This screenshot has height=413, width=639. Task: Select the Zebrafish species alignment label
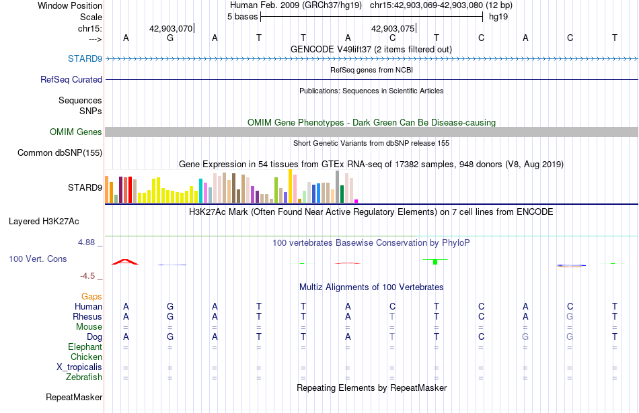[x=84, y=377]
